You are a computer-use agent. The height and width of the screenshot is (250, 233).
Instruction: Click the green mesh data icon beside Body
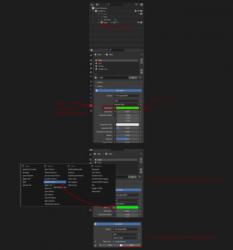point(117,22)
